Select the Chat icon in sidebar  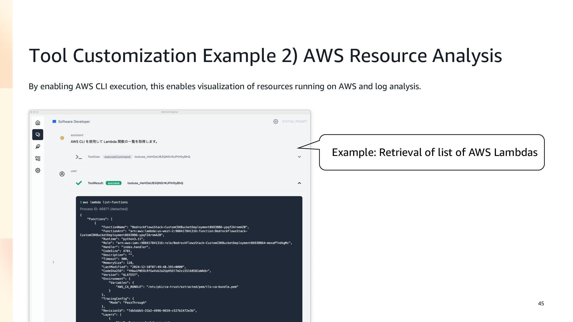pyautogui.click(x=38, y=134)
